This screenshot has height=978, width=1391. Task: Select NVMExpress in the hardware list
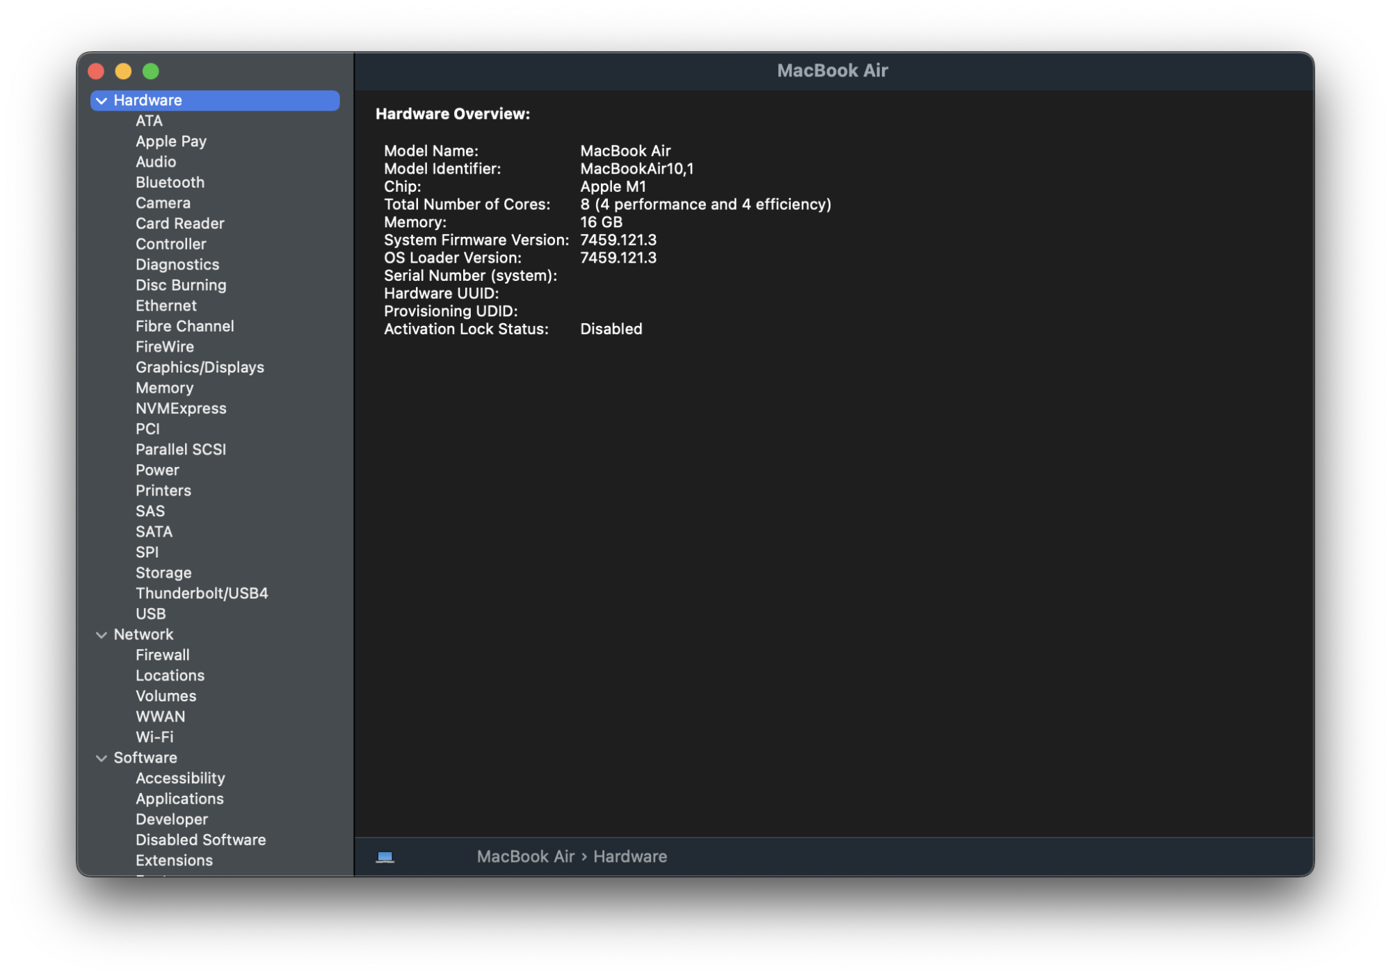[181, 408]
